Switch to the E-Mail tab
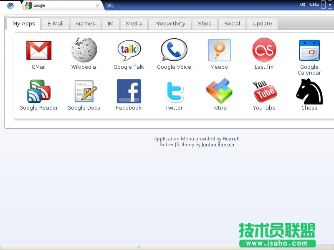Viewport: 334px width, 250px height. click(x=56, y=24)
